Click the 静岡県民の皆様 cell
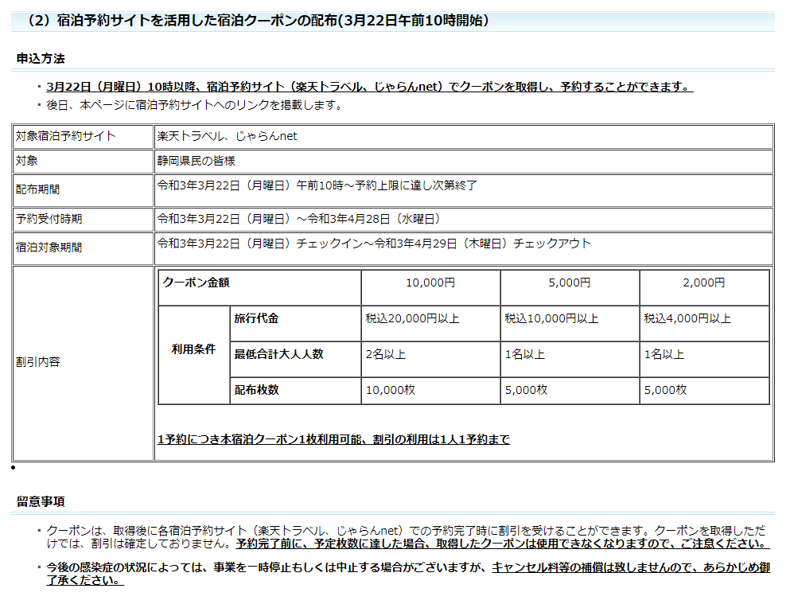Viewport: 786px width, 604px height. (196, 161)
